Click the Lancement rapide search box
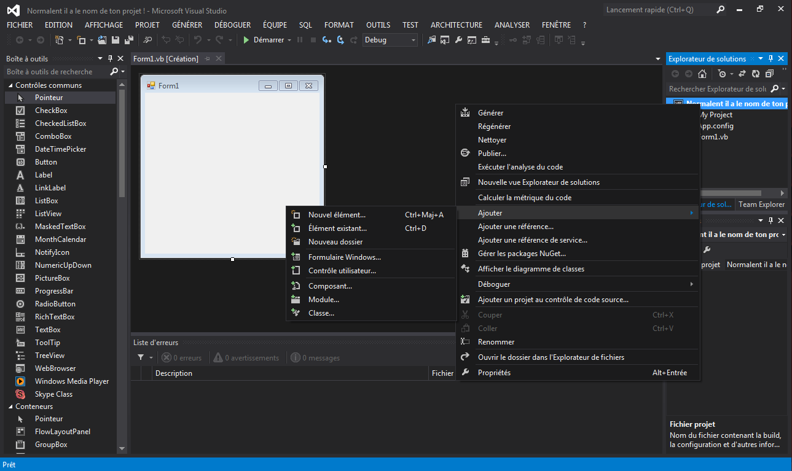 658,10
